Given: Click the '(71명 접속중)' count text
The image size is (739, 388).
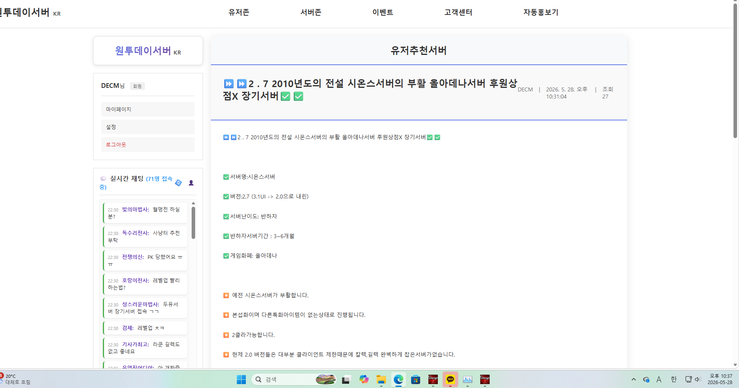Looking at the screenshot, I should tap(136, 183).
